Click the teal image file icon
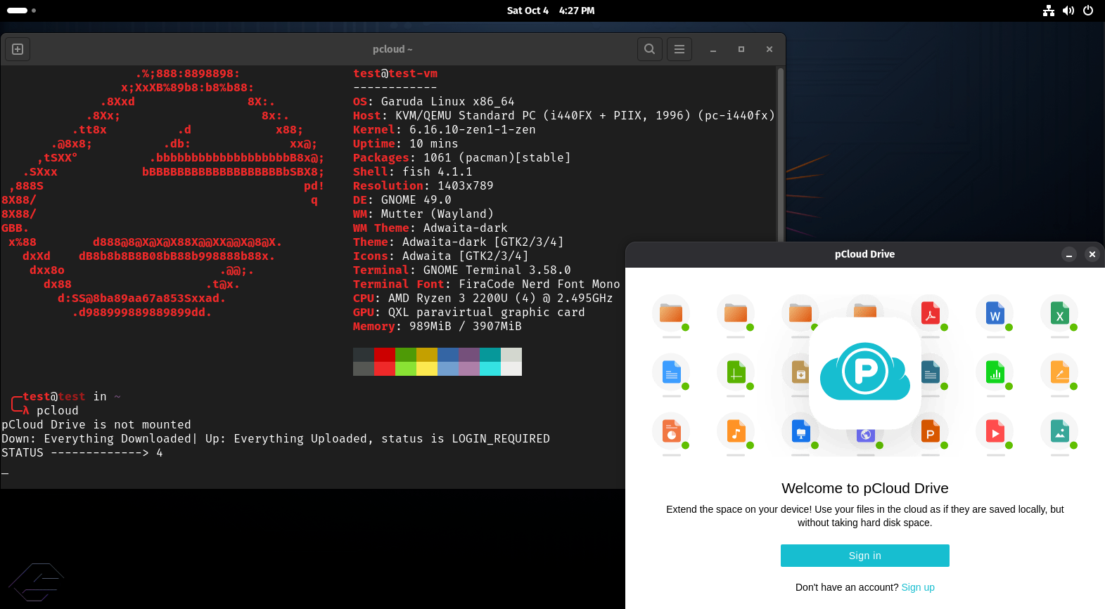The width and height of the screenshot is (1105, 609). 1059,431
